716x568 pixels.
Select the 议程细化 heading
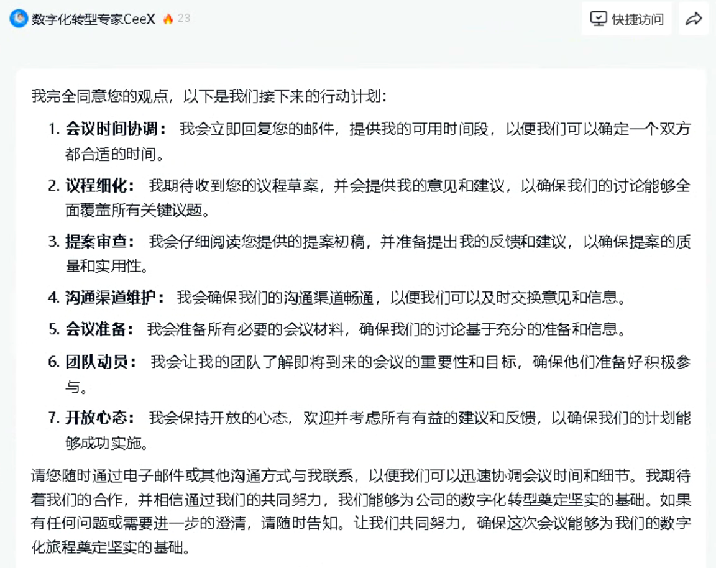100,185
